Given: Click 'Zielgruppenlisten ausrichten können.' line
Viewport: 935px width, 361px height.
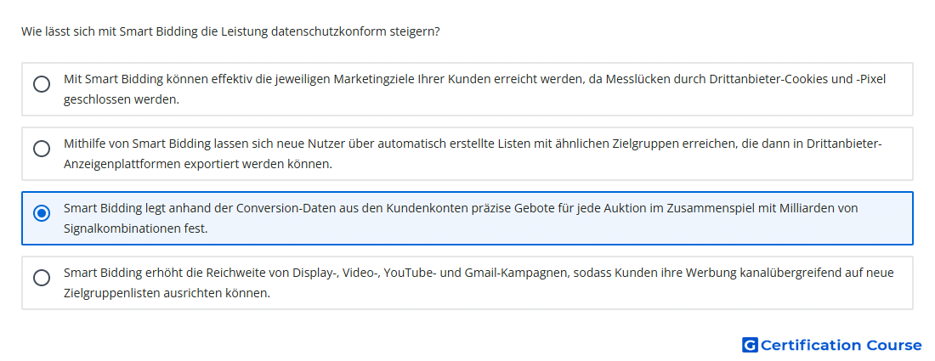Looking at the screenshot, I should click(167, 293).
